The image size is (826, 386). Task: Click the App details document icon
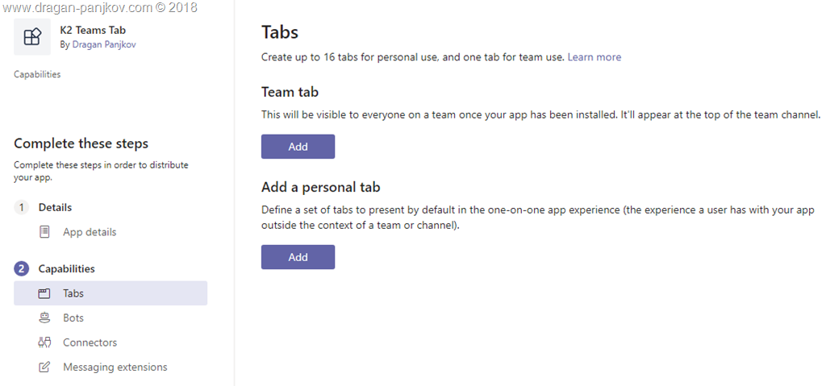44,232
